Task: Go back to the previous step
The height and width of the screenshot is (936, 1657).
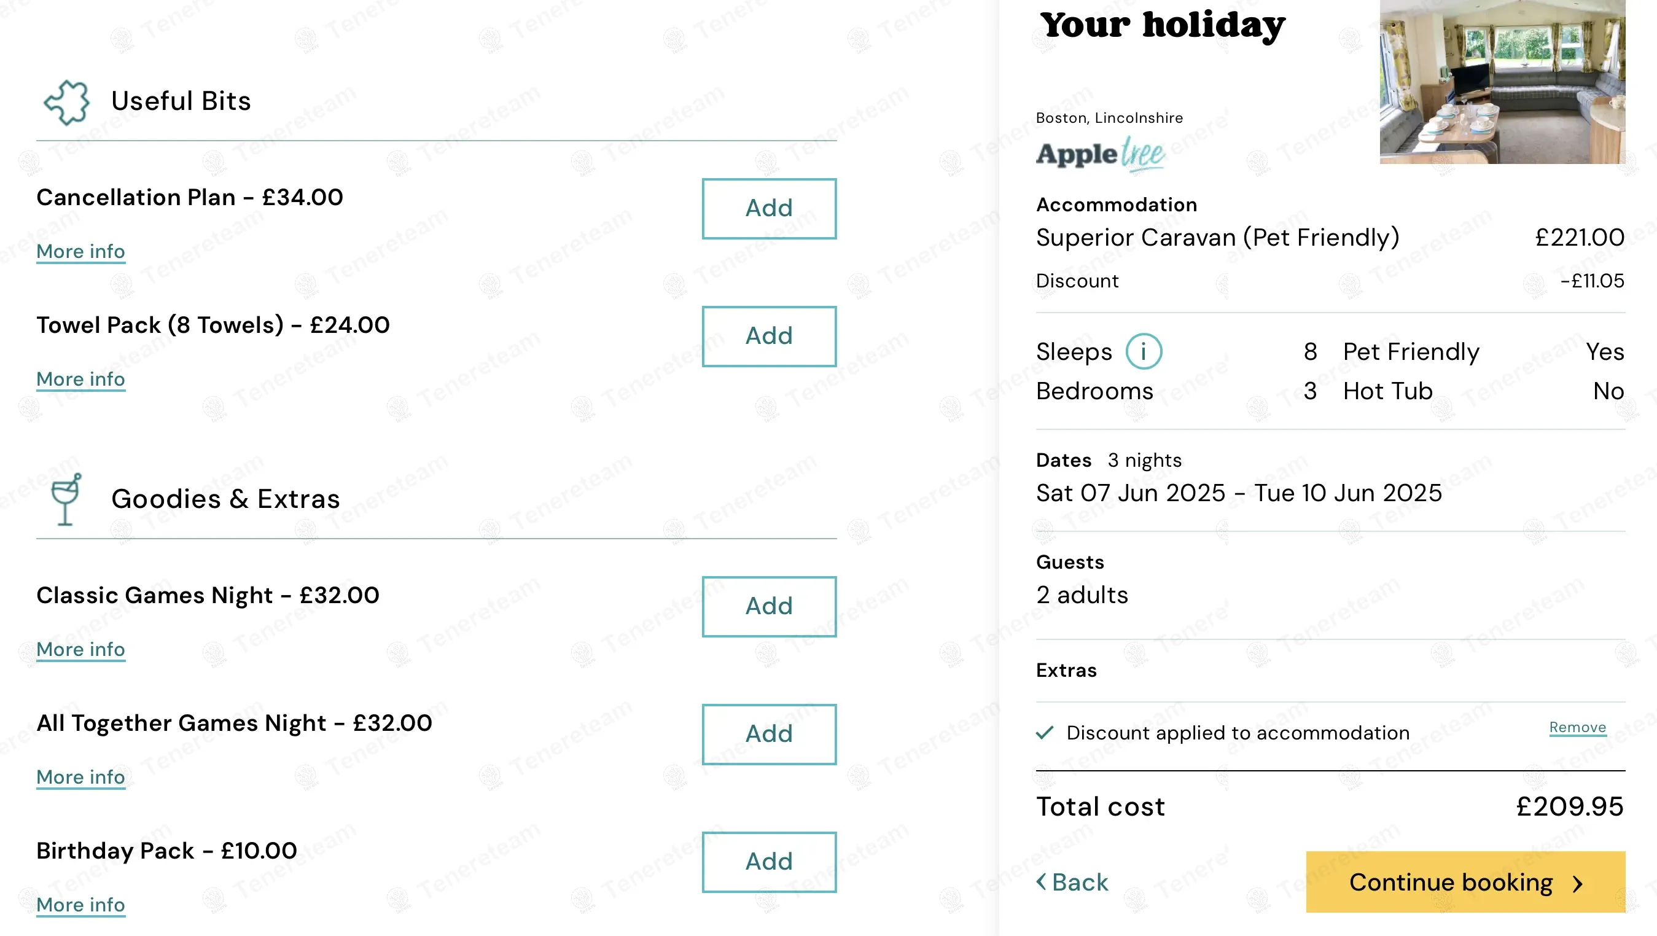Action: (x=1072, y=882)
